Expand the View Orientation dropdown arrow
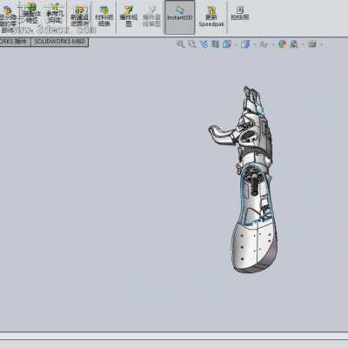348x348 pixels. point(236,45)
